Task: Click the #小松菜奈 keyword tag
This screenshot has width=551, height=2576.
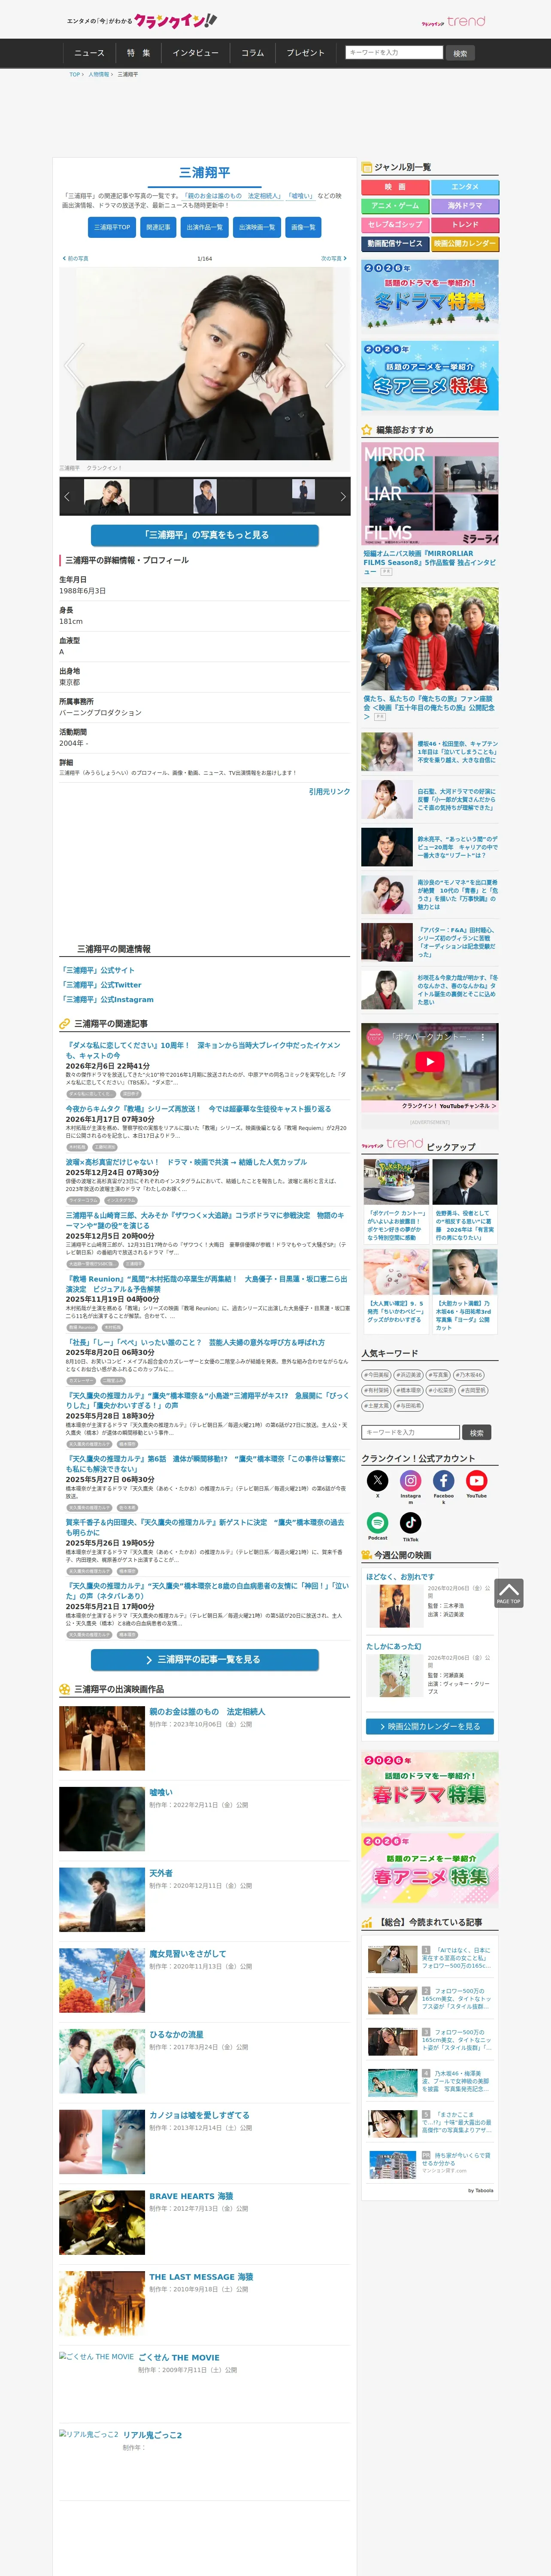Action: 441,1390
